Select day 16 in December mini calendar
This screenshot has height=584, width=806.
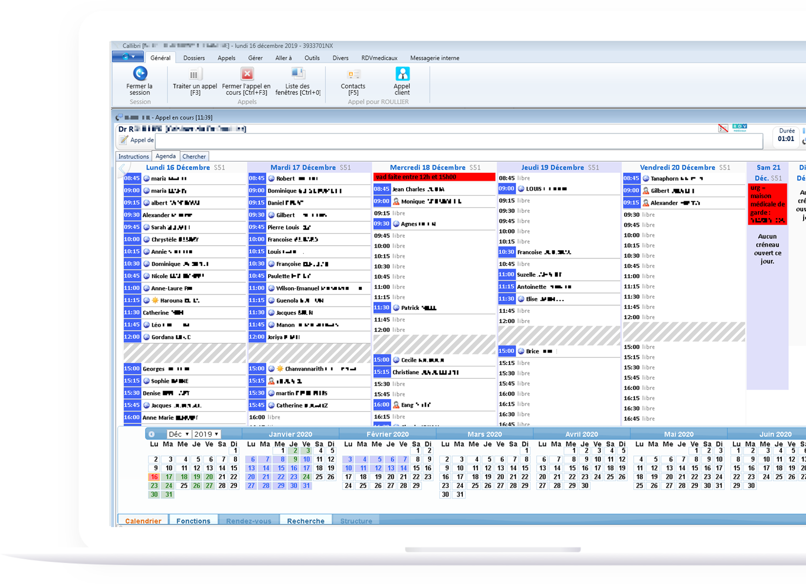(x=154, y=477)
